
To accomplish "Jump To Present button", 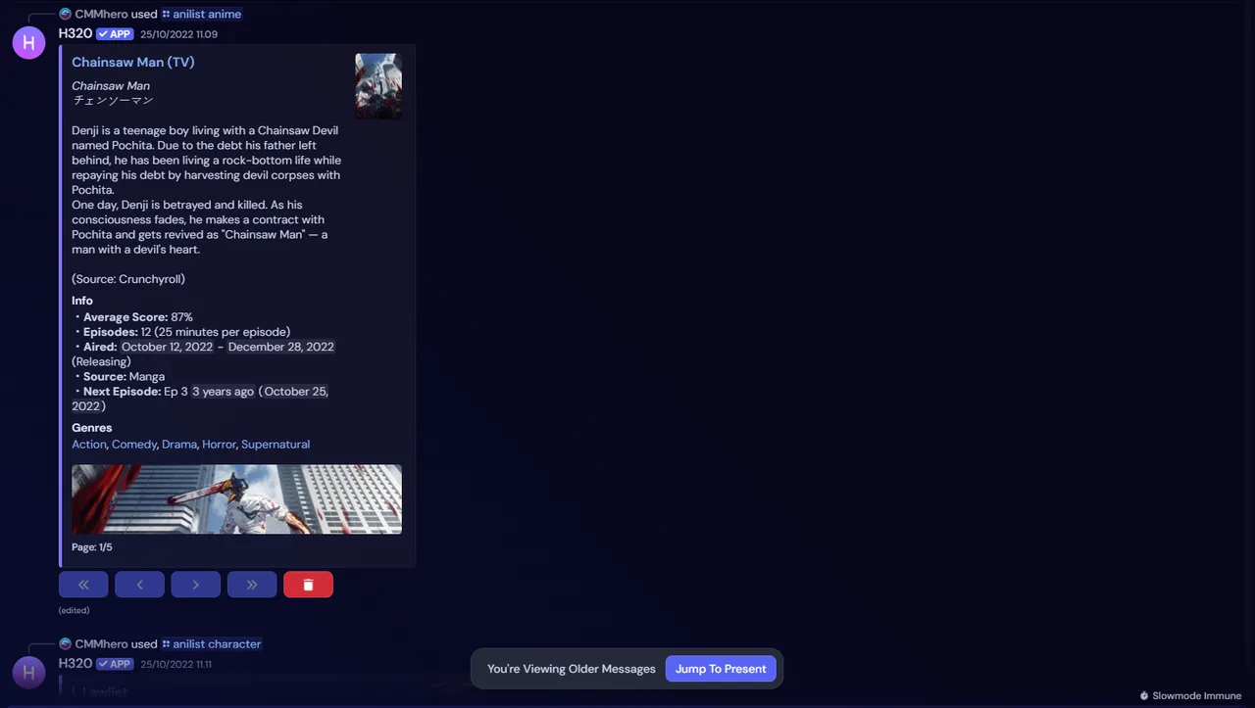I will point(721,669).
